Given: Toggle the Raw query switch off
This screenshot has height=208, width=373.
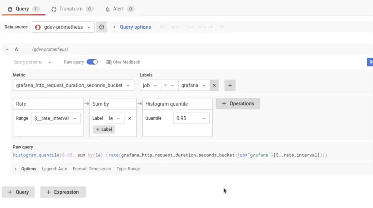Looking at the screenshot, I should coord(92,62).
